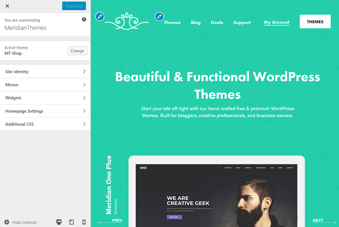Click the Hide Controls collapse arrow icon
This screenshot has height=227, width=339.
click(7, 222)
